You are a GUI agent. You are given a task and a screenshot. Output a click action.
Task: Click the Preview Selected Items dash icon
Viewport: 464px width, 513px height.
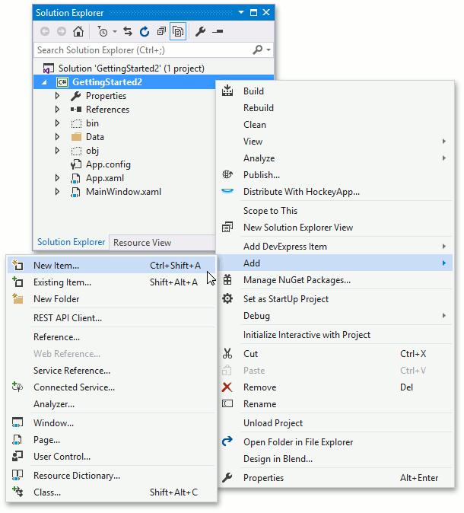tap(218, 31)
